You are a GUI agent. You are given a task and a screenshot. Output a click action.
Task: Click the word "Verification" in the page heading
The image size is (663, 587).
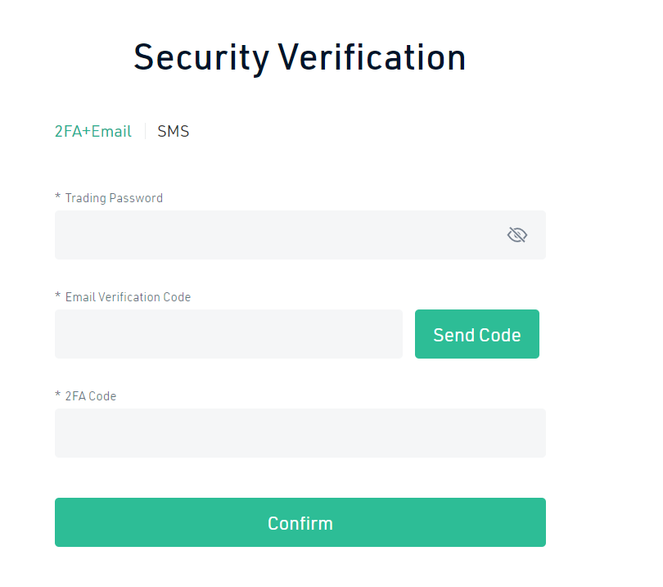pos(372,57)
